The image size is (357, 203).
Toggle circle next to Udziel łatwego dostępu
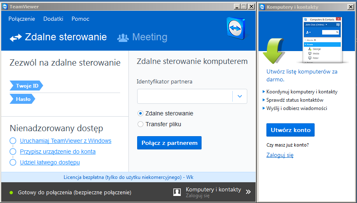[x=13, y=162]
